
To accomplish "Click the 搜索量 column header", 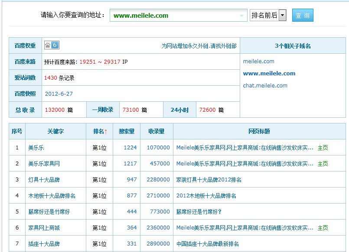I will point(127,131).
